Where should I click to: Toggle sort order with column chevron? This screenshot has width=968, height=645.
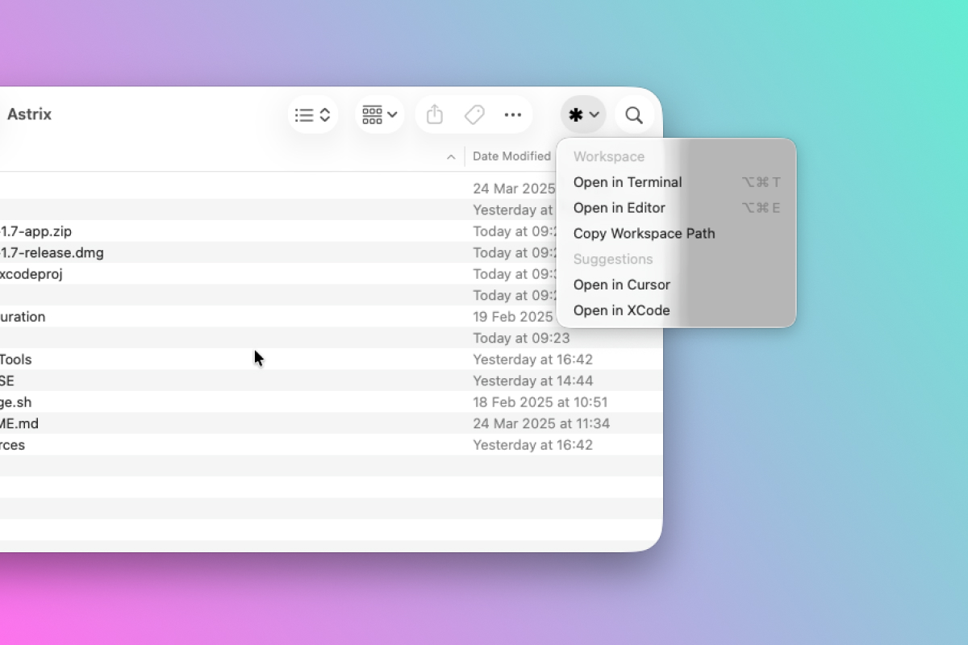[451, 157]
